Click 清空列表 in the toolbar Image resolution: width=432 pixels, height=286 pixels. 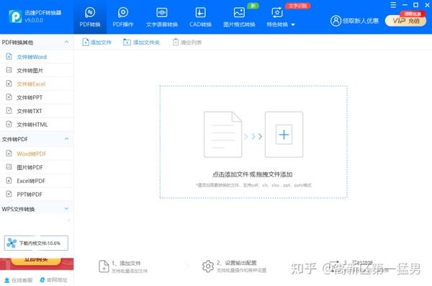(187, 43)
